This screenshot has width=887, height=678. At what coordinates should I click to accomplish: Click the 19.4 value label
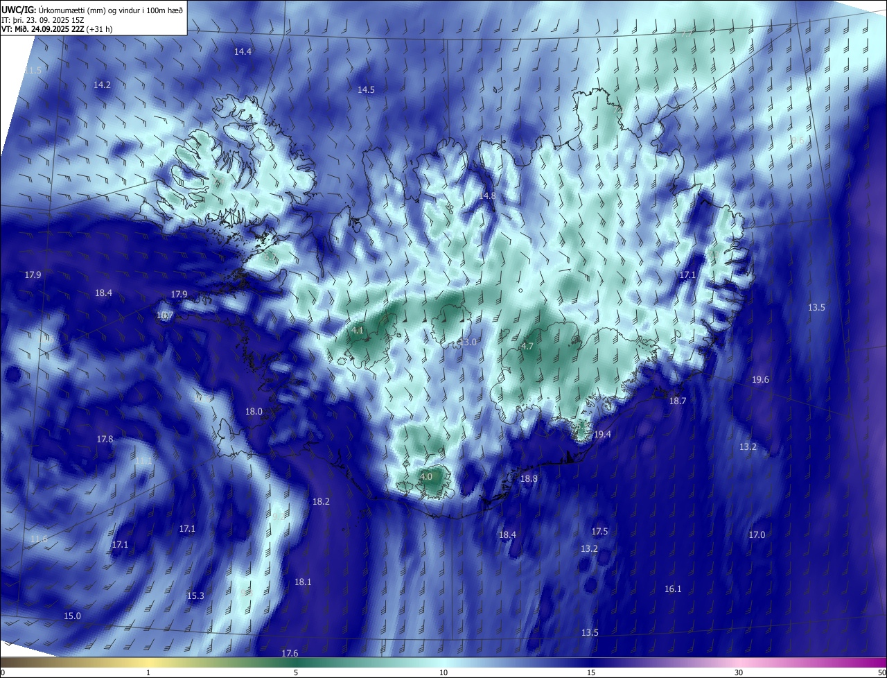602,435
